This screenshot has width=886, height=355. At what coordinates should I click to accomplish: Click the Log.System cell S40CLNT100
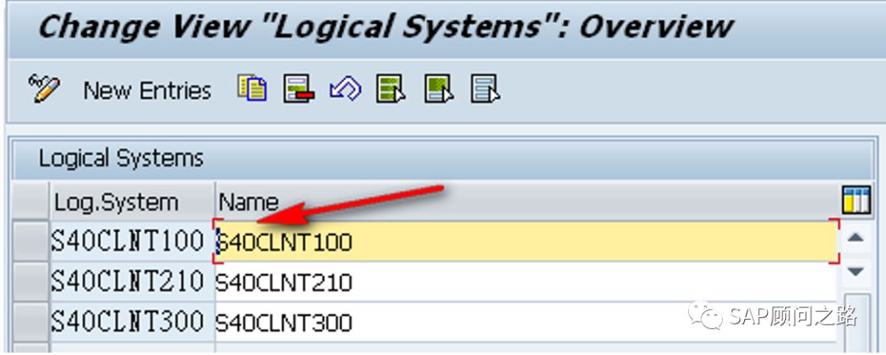pyautogui.click(x=132, y=242)
